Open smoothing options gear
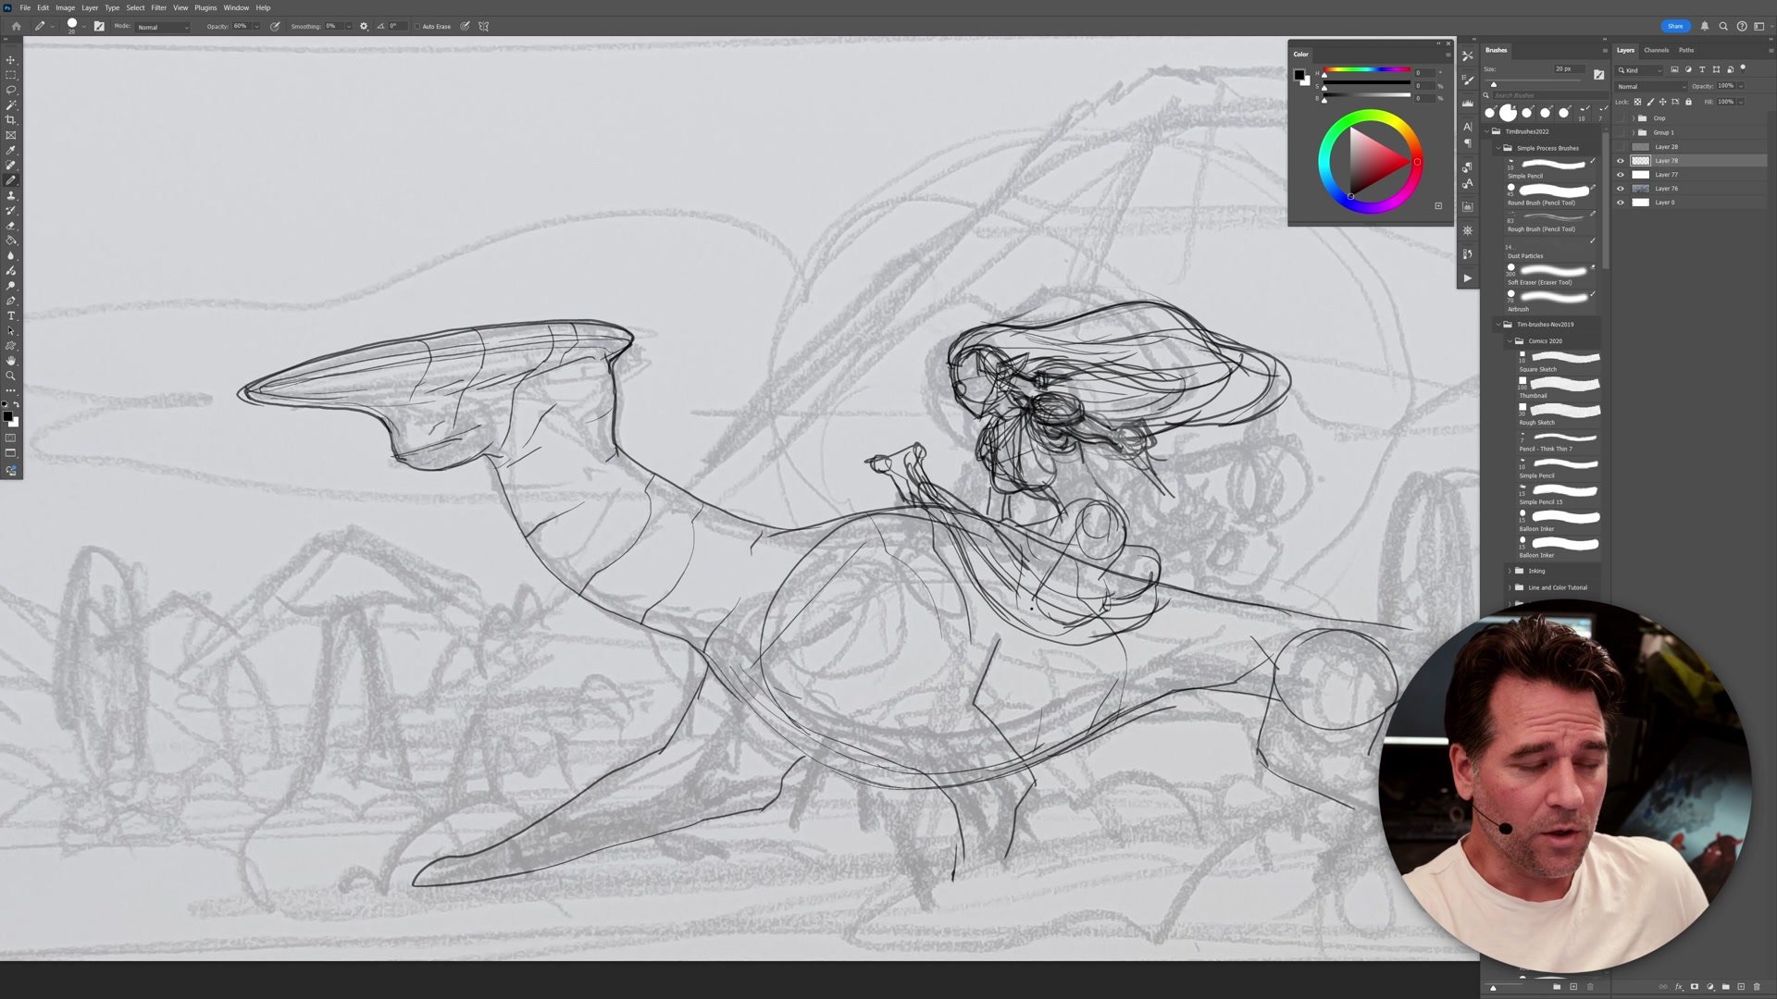The width and height of the screenshot is (1777, 999). [364, 27]
